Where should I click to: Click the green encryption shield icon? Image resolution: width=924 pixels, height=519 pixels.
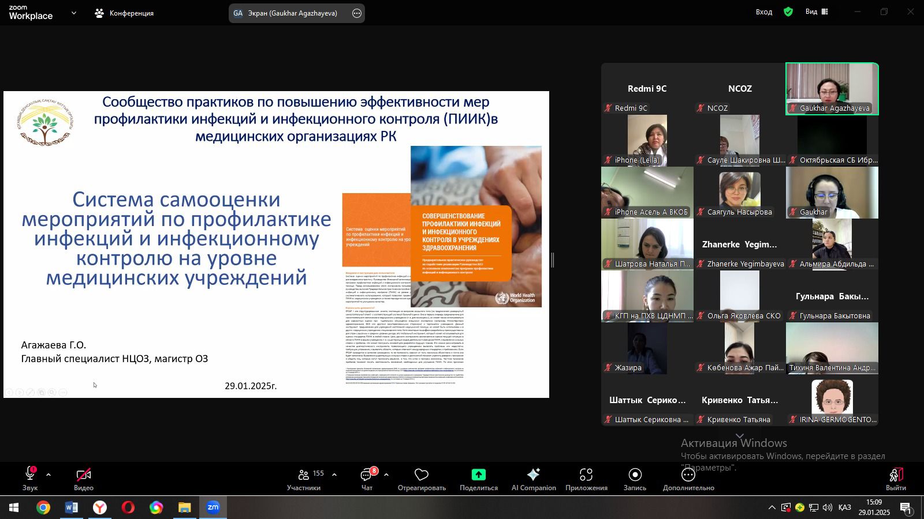(788, 12)
